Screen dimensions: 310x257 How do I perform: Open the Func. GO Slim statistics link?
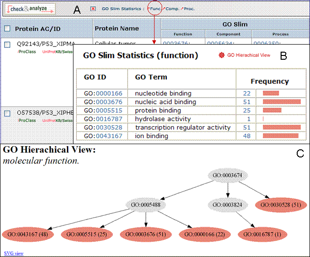[154, 9]
